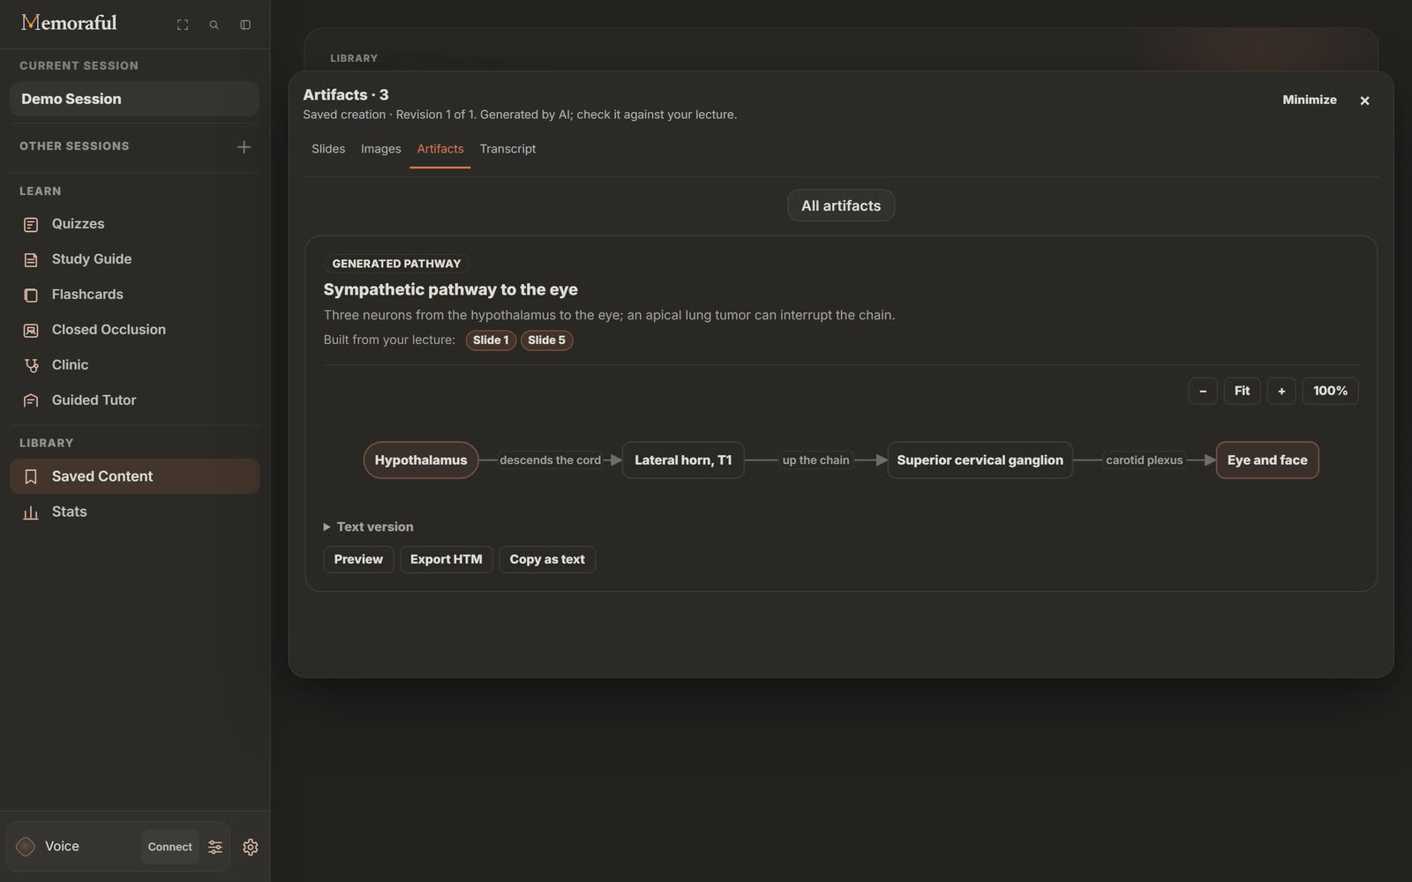The image size is (1412, 882).
Task: Click the Quizzes icon in sidebar
Action: coord(31,225)
